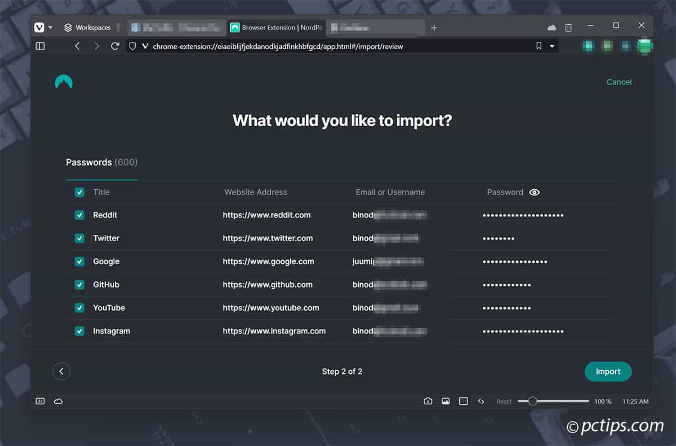Open the closed tabs trash icon

click(569, 26)
